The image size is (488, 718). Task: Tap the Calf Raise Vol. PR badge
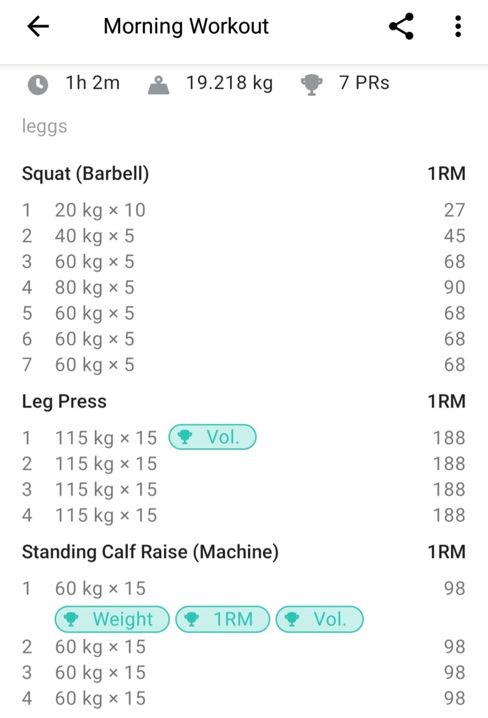coord(319,619)
